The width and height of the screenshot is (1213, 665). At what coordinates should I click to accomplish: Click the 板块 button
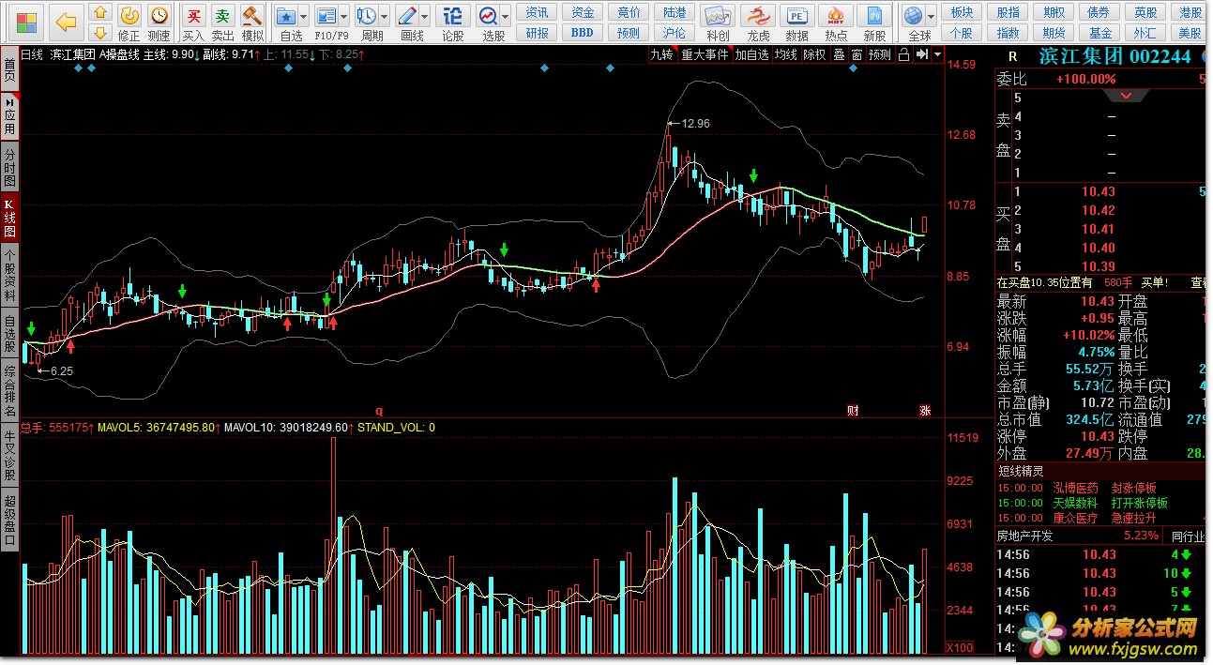(962, 12)
